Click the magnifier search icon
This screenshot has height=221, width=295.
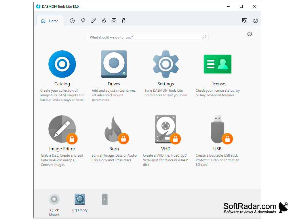pyautogui.click(x=204, y=37)
